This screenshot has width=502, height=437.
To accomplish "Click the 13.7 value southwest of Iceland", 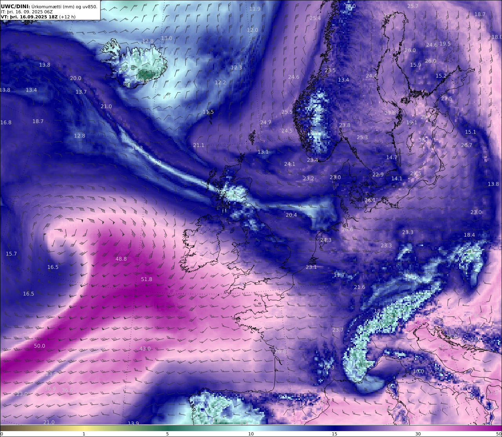I will tap(81, 92).
